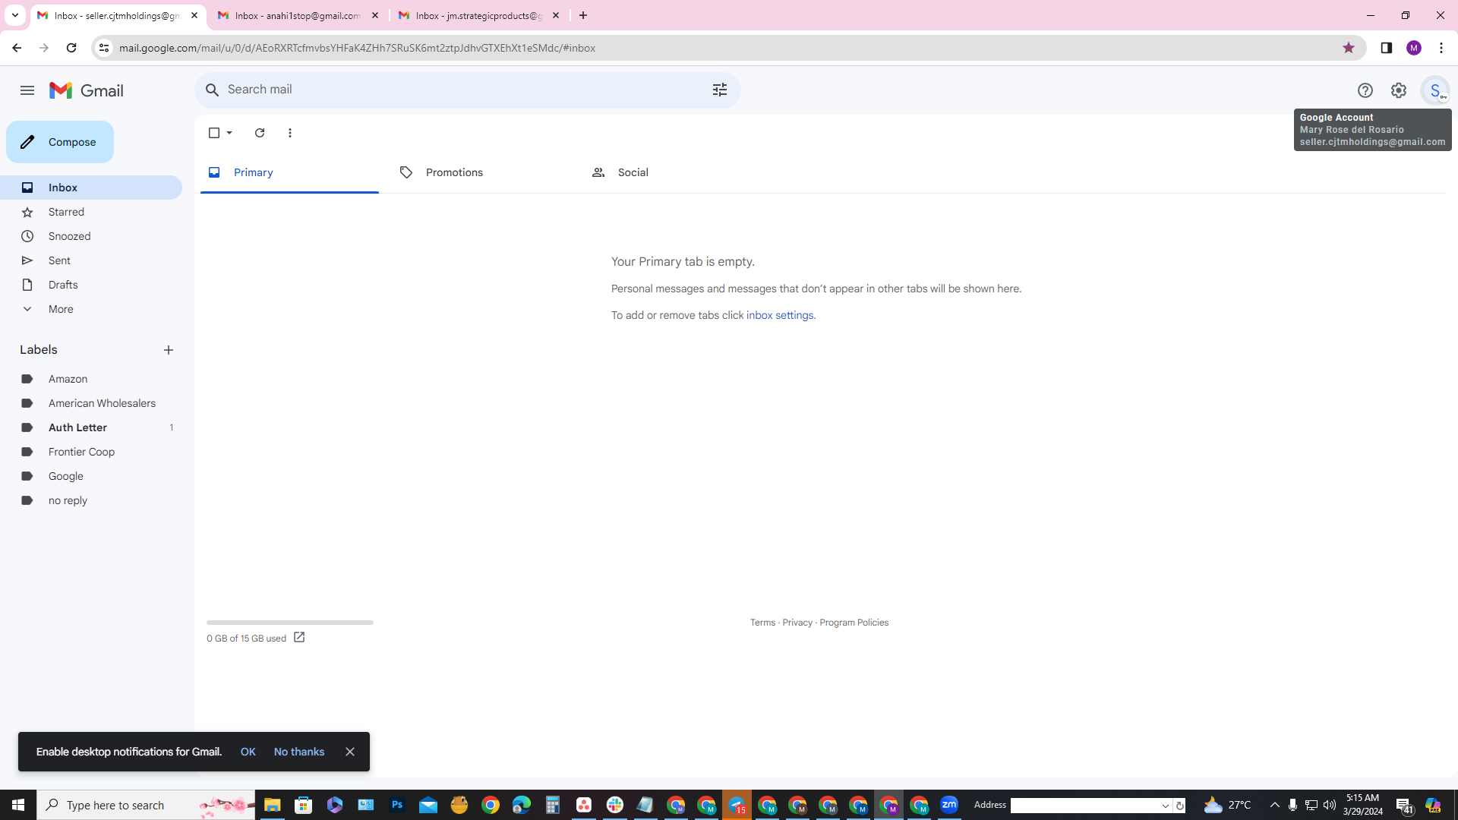Open the Auth Letter label
The width and height of the screenshot is (1458, 820).
click(91, 427)
